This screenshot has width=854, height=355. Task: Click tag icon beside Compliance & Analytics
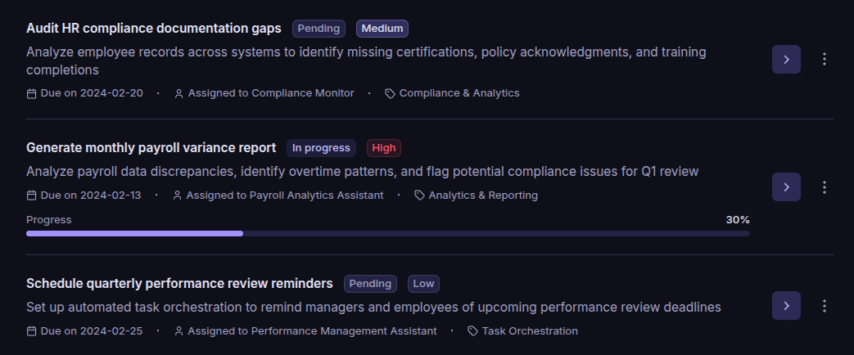tap(391, 93)
